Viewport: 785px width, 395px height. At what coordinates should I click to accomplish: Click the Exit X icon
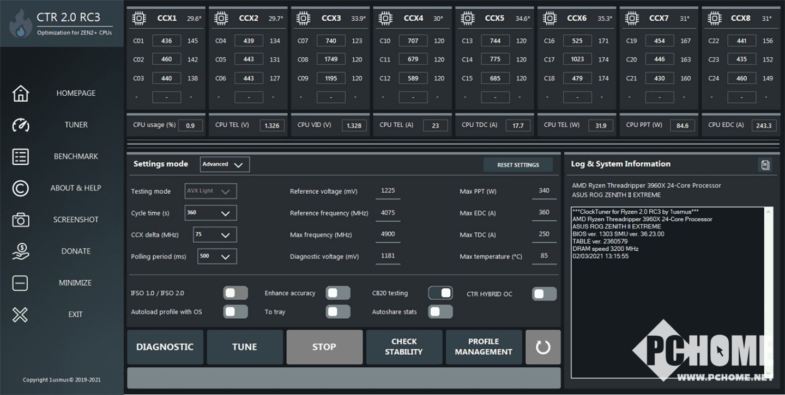(x=20, y=314)
